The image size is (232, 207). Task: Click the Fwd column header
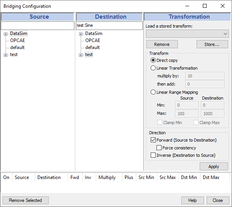tap(75, 177)
